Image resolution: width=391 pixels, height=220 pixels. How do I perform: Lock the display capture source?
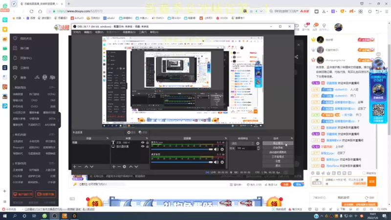(148, 147)
